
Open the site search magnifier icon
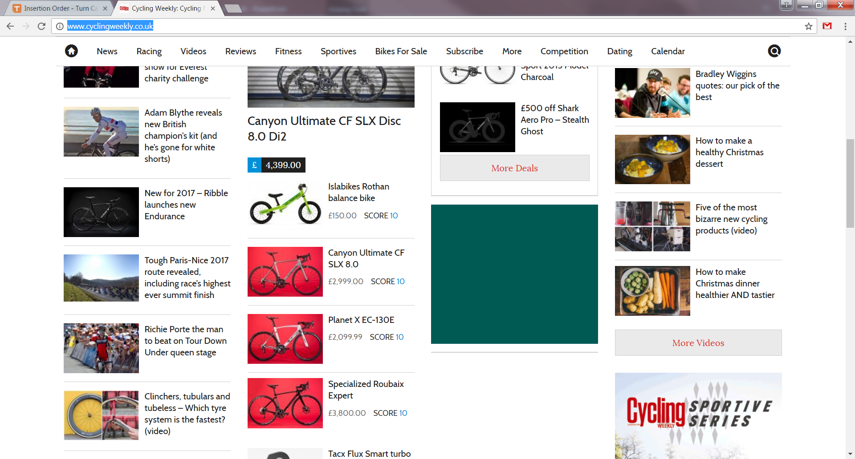click(774, 51)
